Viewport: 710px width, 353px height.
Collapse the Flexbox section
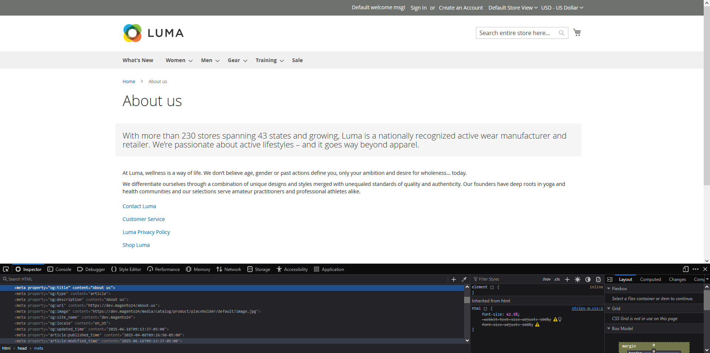tap(609, 289)
